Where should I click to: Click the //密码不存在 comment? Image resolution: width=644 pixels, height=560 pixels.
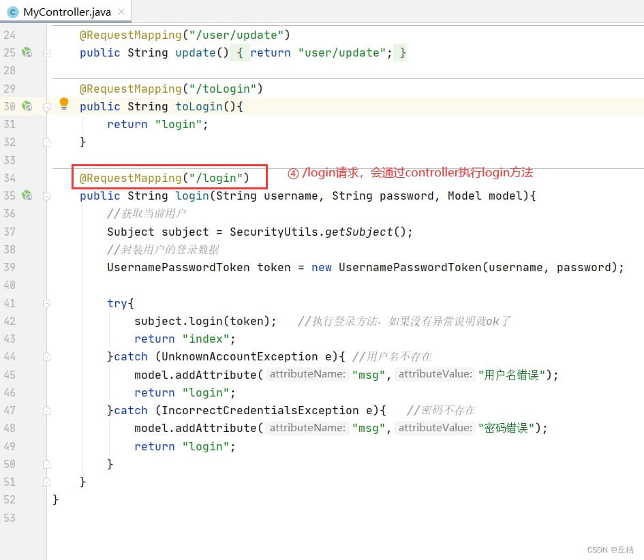pyautogui.click(x=441, y=410)
